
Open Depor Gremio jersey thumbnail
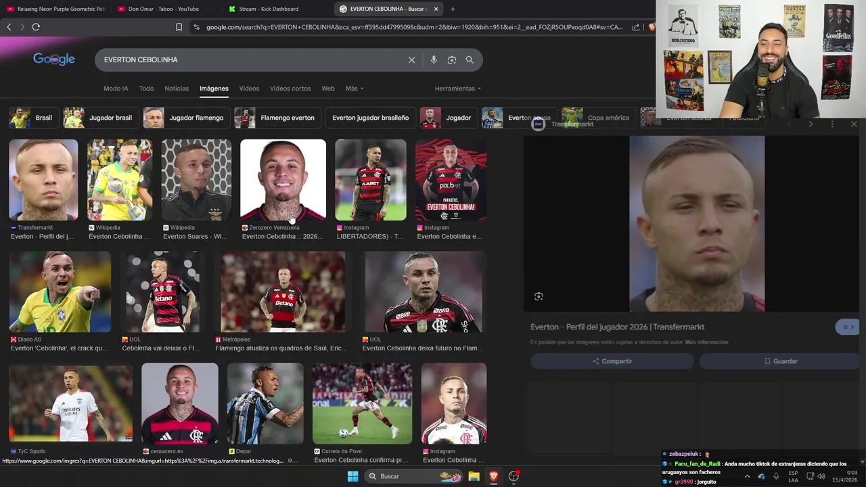(x=265, y=403)
